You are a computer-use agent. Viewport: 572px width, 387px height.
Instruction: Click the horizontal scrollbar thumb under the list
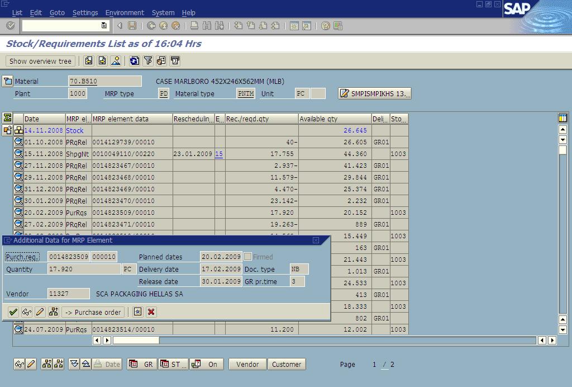click(x=136, y=340)
